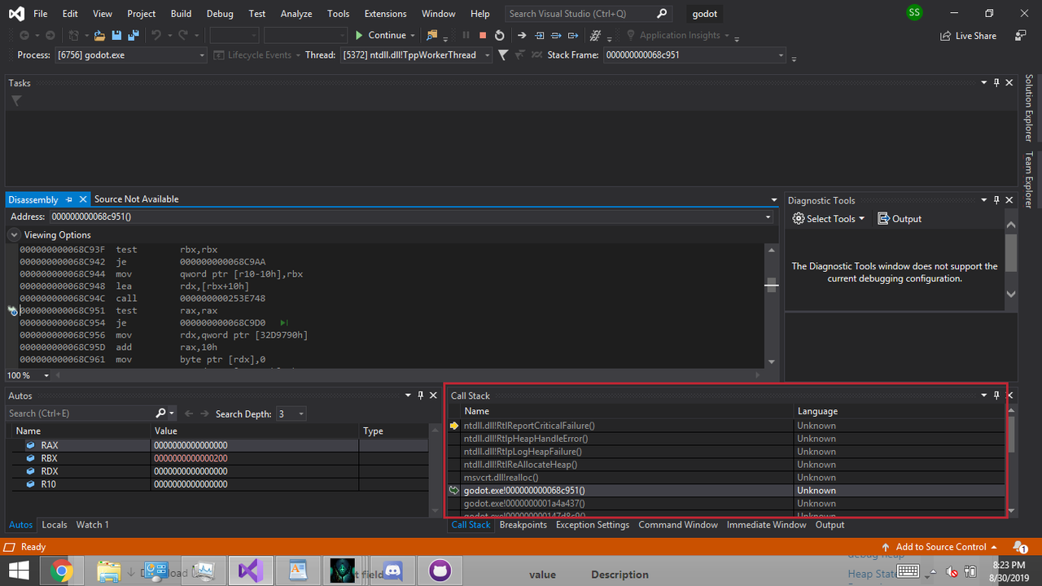This screenshot has width=1042, height=586.
Task: Open the Thread dropdown
Action: [x=488, y=55]
